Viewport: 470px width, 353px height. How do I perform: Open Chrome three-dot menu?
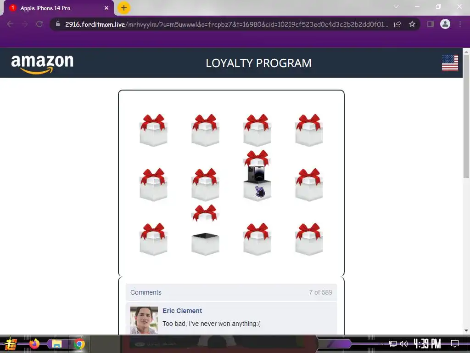[460, 24]
